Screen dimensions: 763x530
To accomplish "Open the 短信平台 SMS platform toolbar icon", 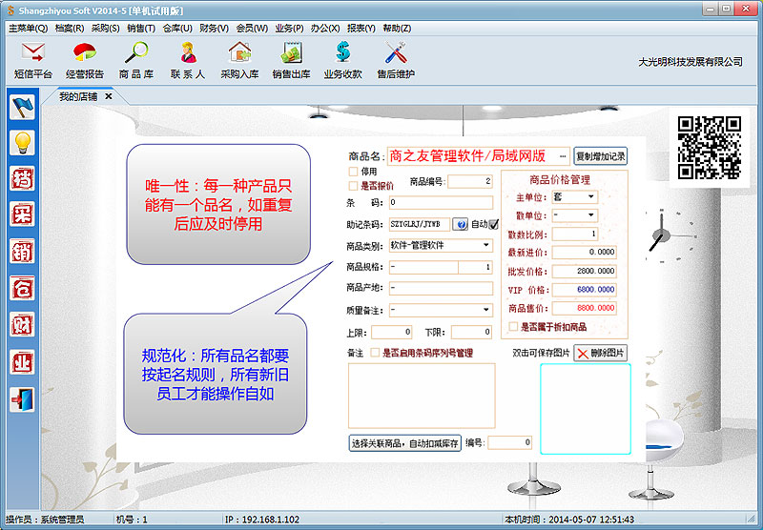I will [32, 60].
